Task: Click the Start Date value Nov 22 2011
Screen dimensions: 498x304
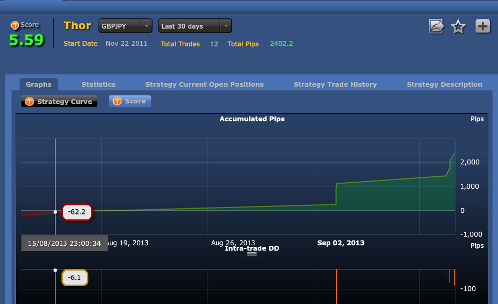Action: click(127, 44)
